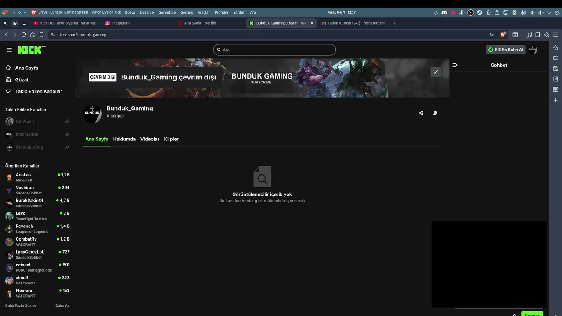Open OBS Studio tray icon
This screenshot has width=562, height=316.
(471, 13)
